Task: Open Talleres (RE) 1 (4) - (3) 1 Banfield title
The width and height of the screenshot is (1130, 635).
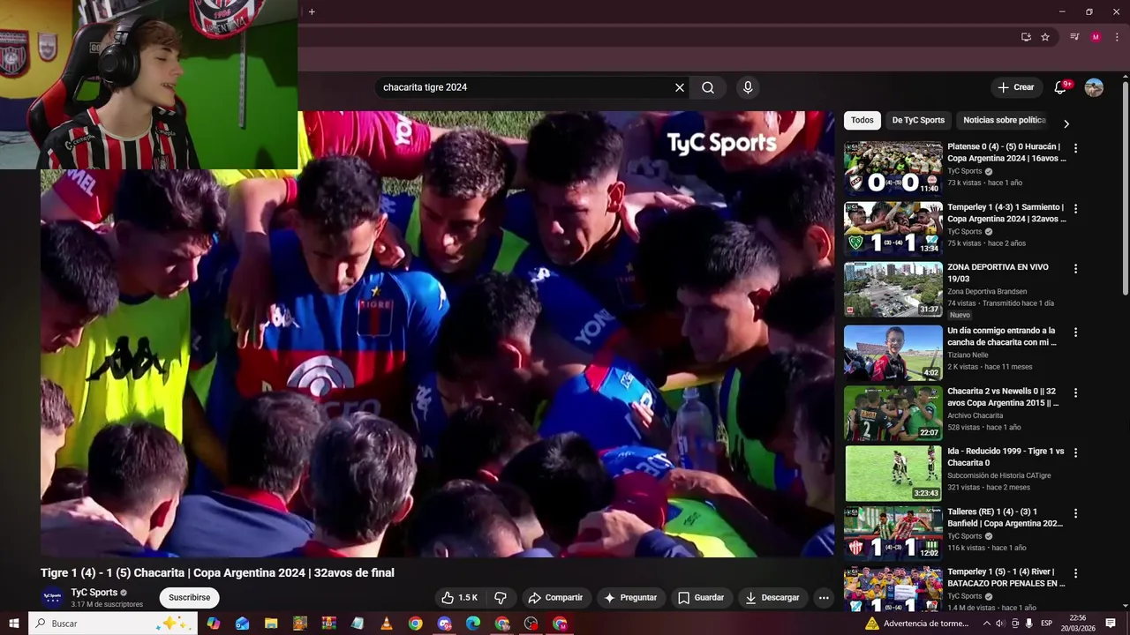Action: 1006,518
